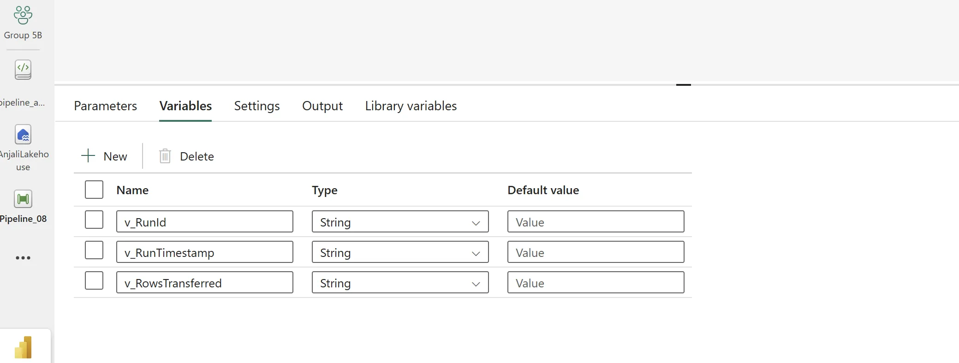This screenshot has width=959, height=363.
Task: Switch to the Library variables tab
Action: pos(411,106)
